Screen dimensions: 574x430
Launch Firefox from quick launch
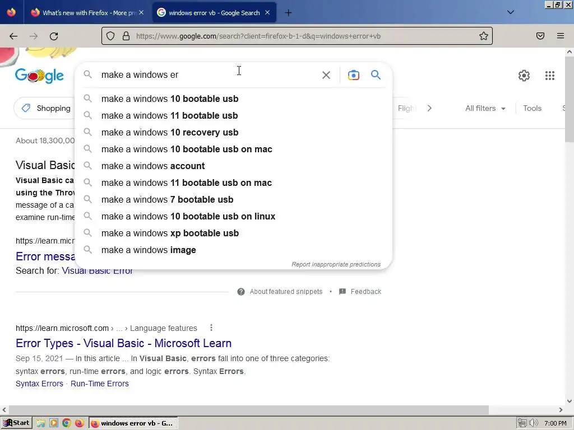80,423
